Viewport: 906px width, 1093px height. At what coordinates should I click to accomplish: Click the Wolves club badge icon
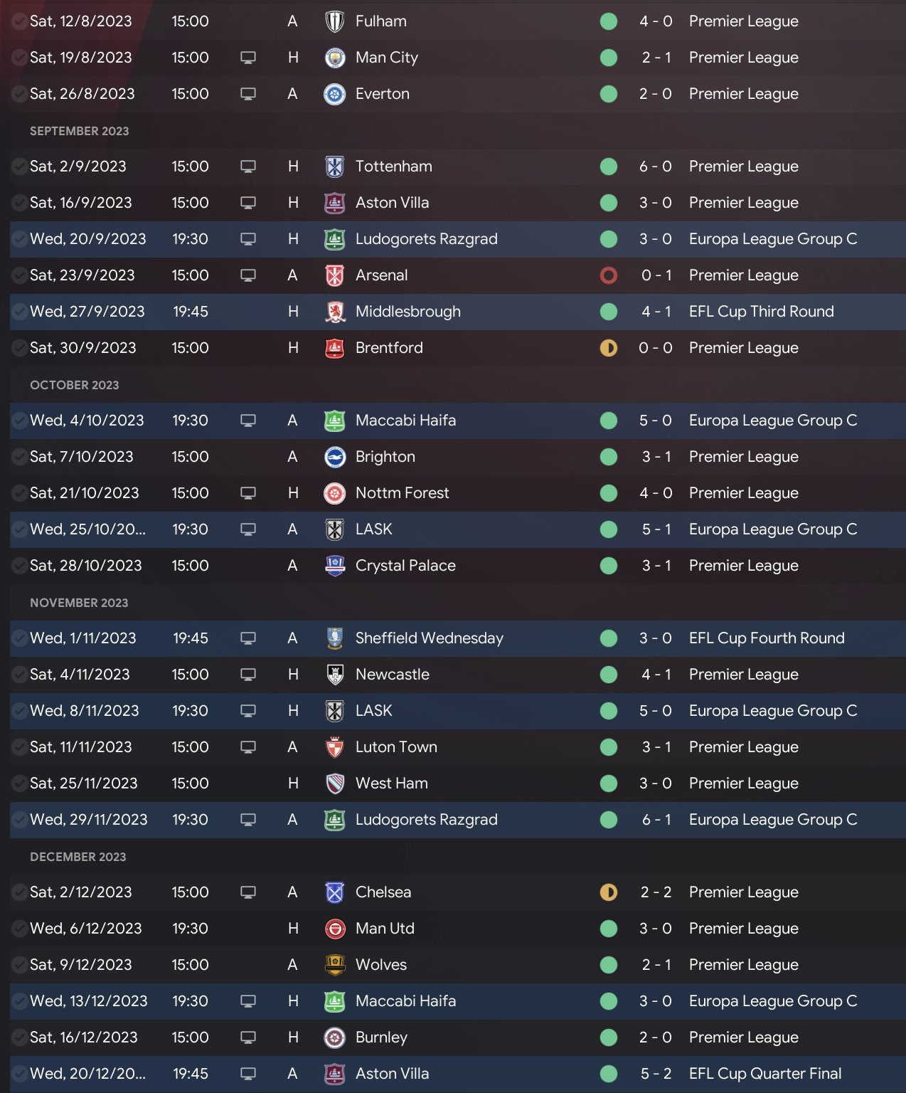334,965
